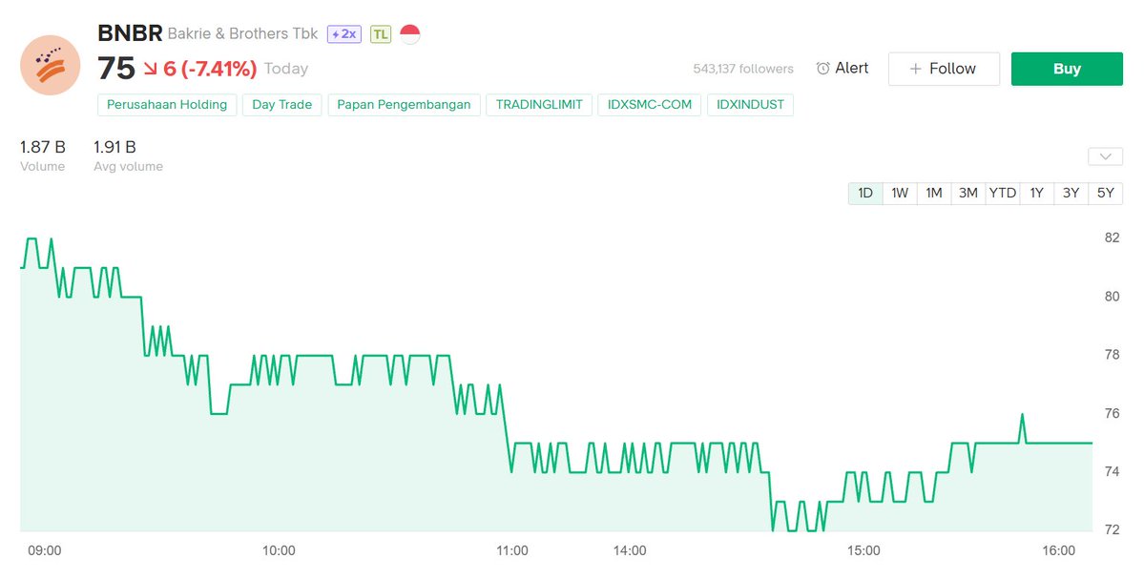The height and width of the screenshot is (579, 1144).
Task: Select the 1D chart range tab
Action: point(865,194)
